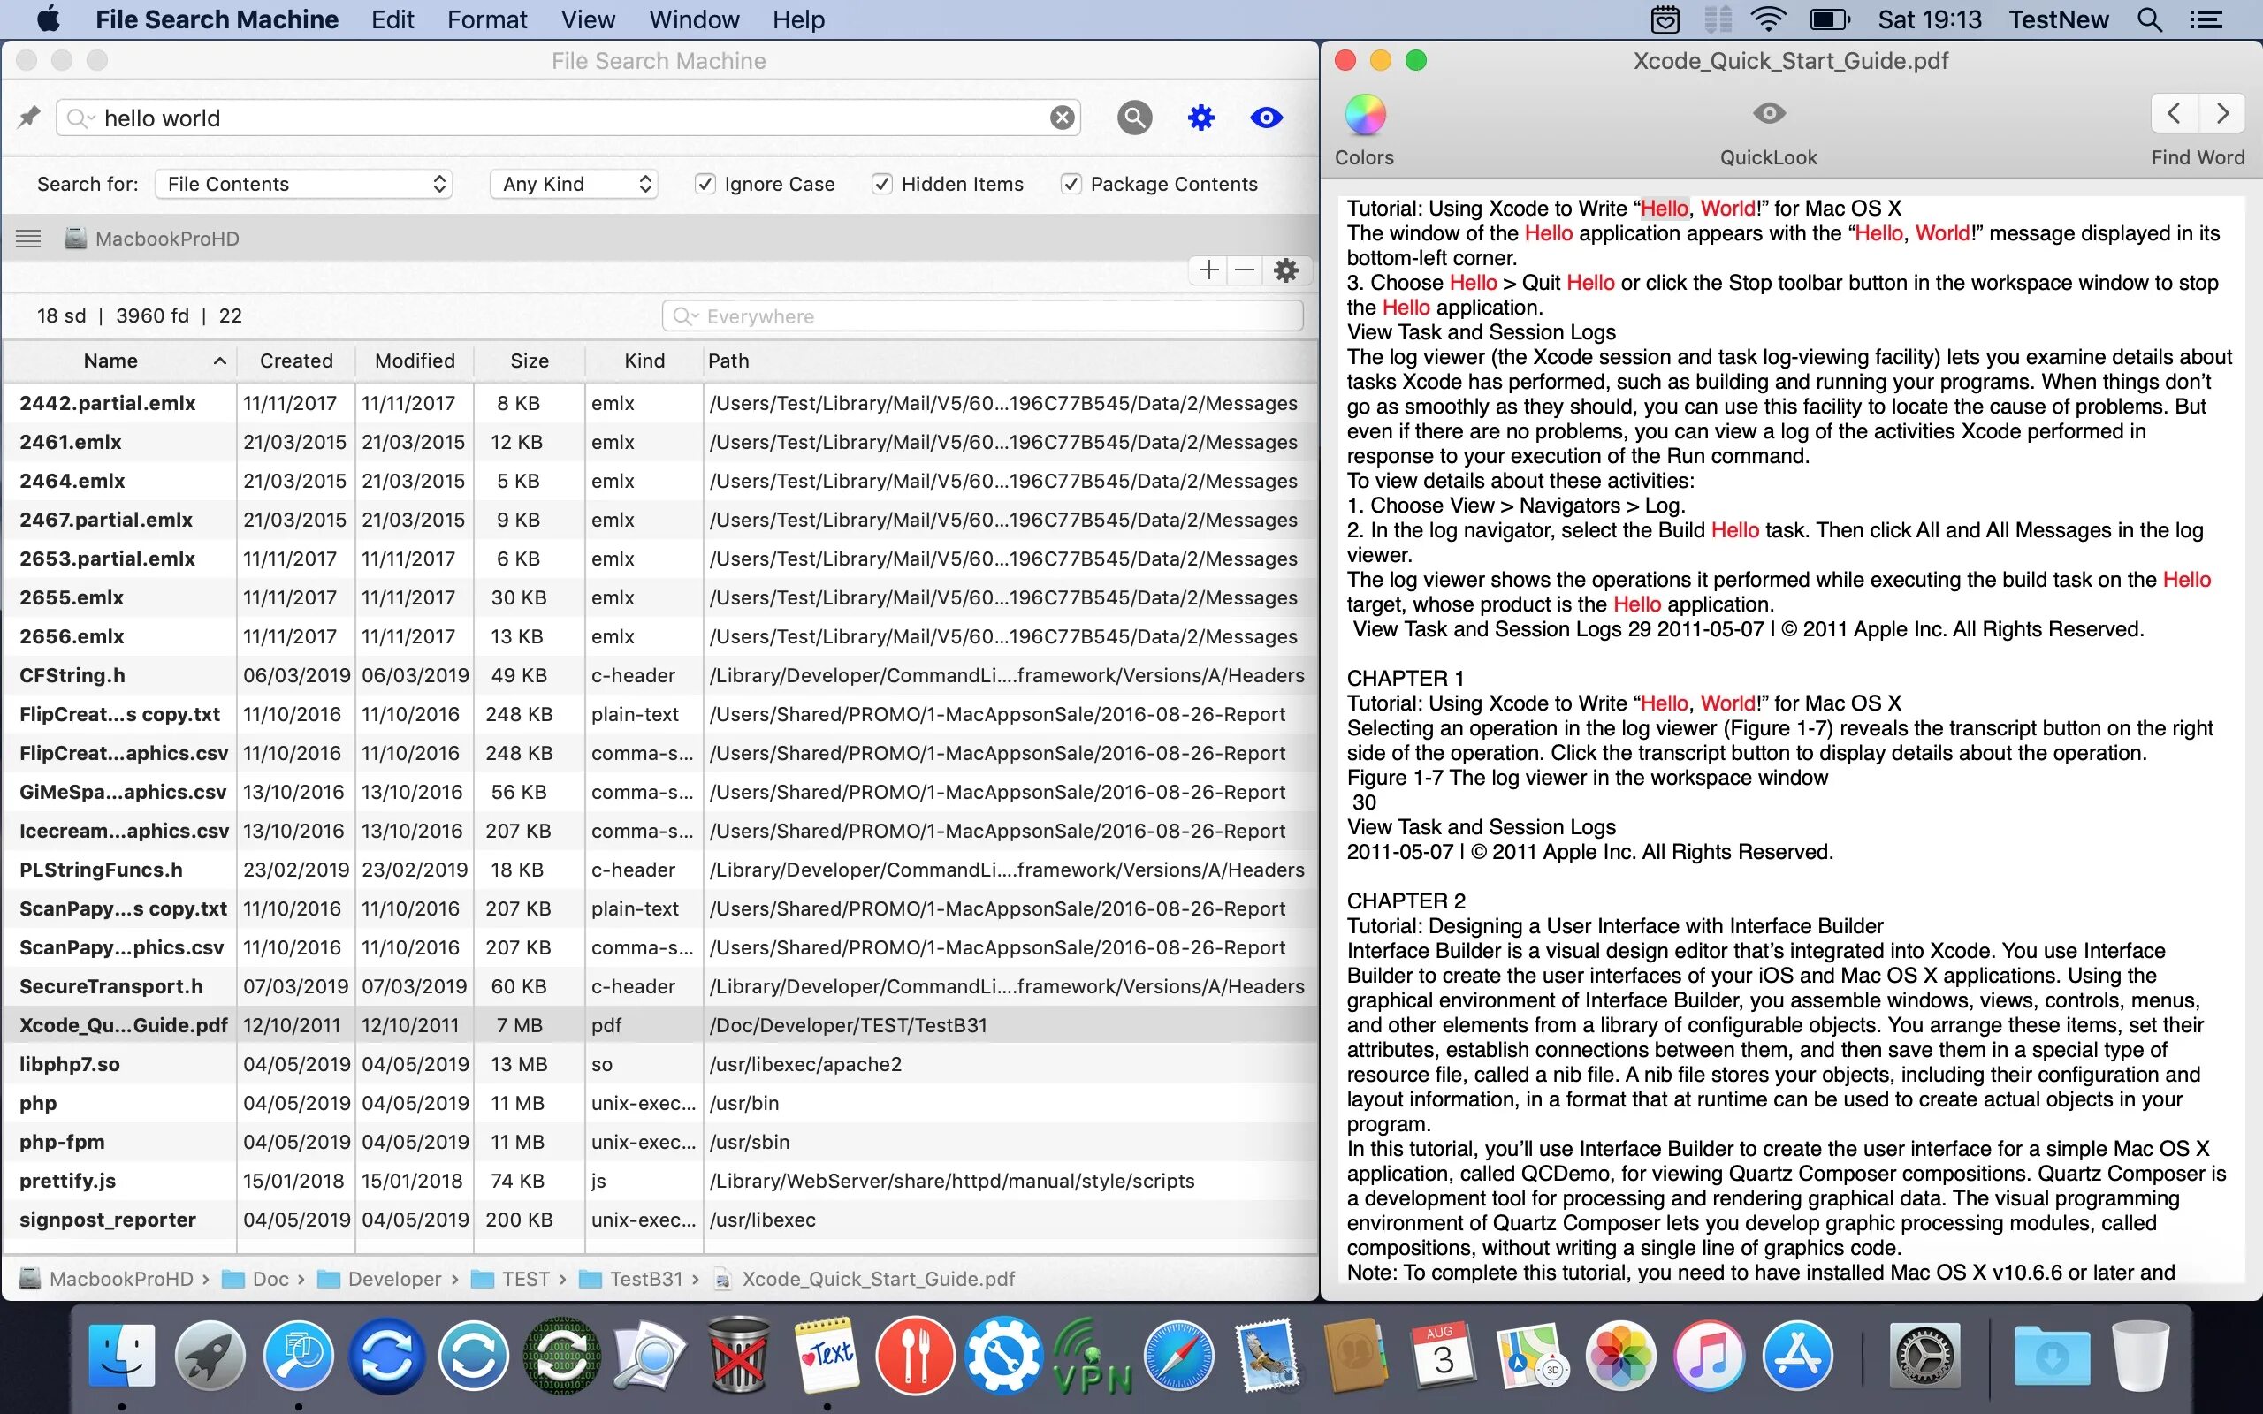Open QuickLook for the PDF
This screenshot has height=1414, width=2263.
(x=1767, y=114)
